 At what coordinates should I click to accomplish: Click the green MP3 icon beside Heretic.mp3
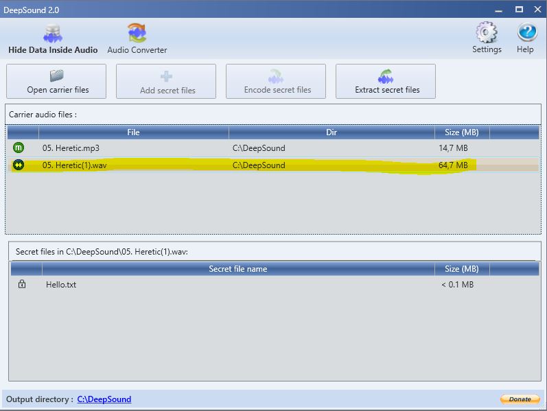click(19, 148)
